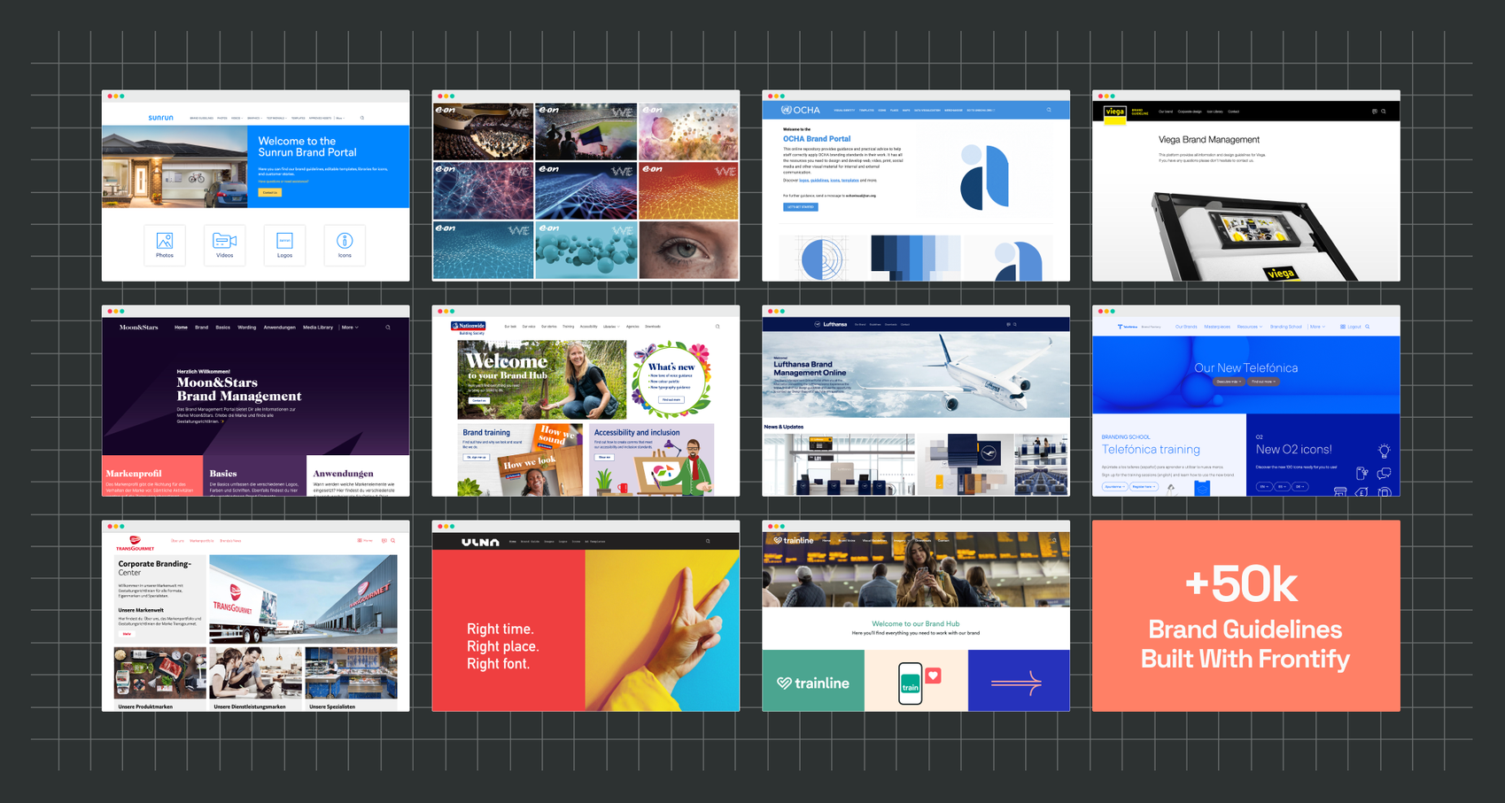Open the E.ON concert hall image
The image size is (1505, 803).
[x=484, y=132]
